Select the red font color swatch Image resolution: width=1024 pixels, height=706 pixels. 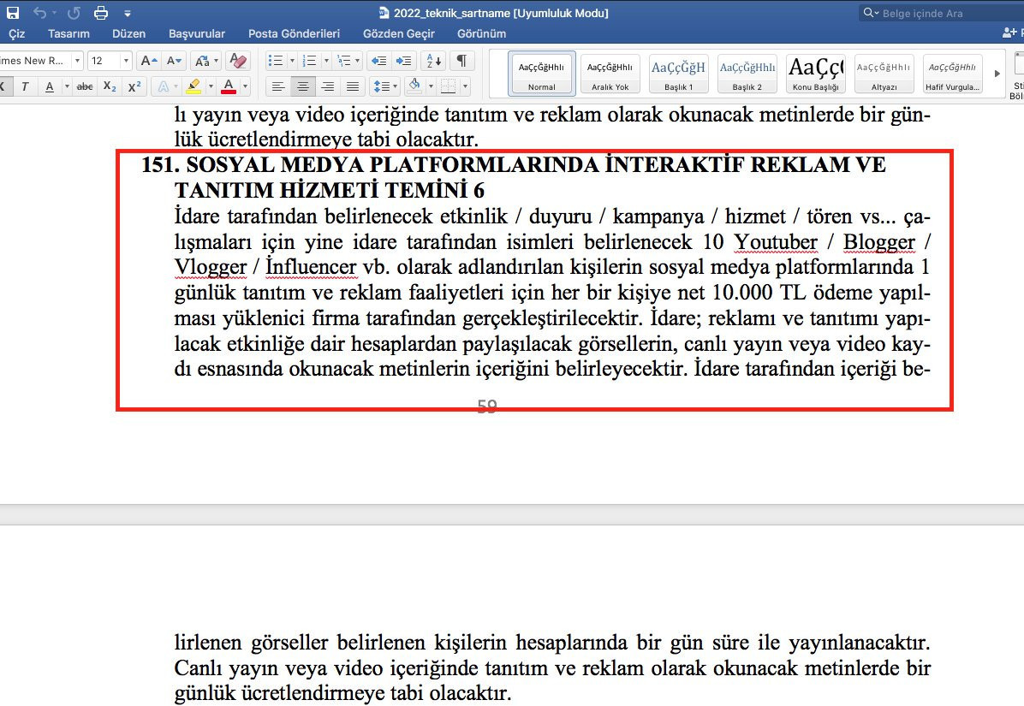coord(229,86)
